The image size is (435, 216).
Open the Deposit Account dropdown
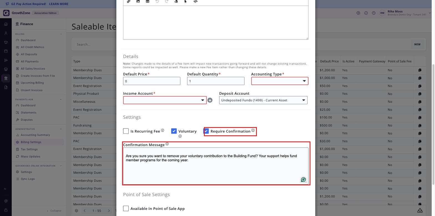(263, 100)
